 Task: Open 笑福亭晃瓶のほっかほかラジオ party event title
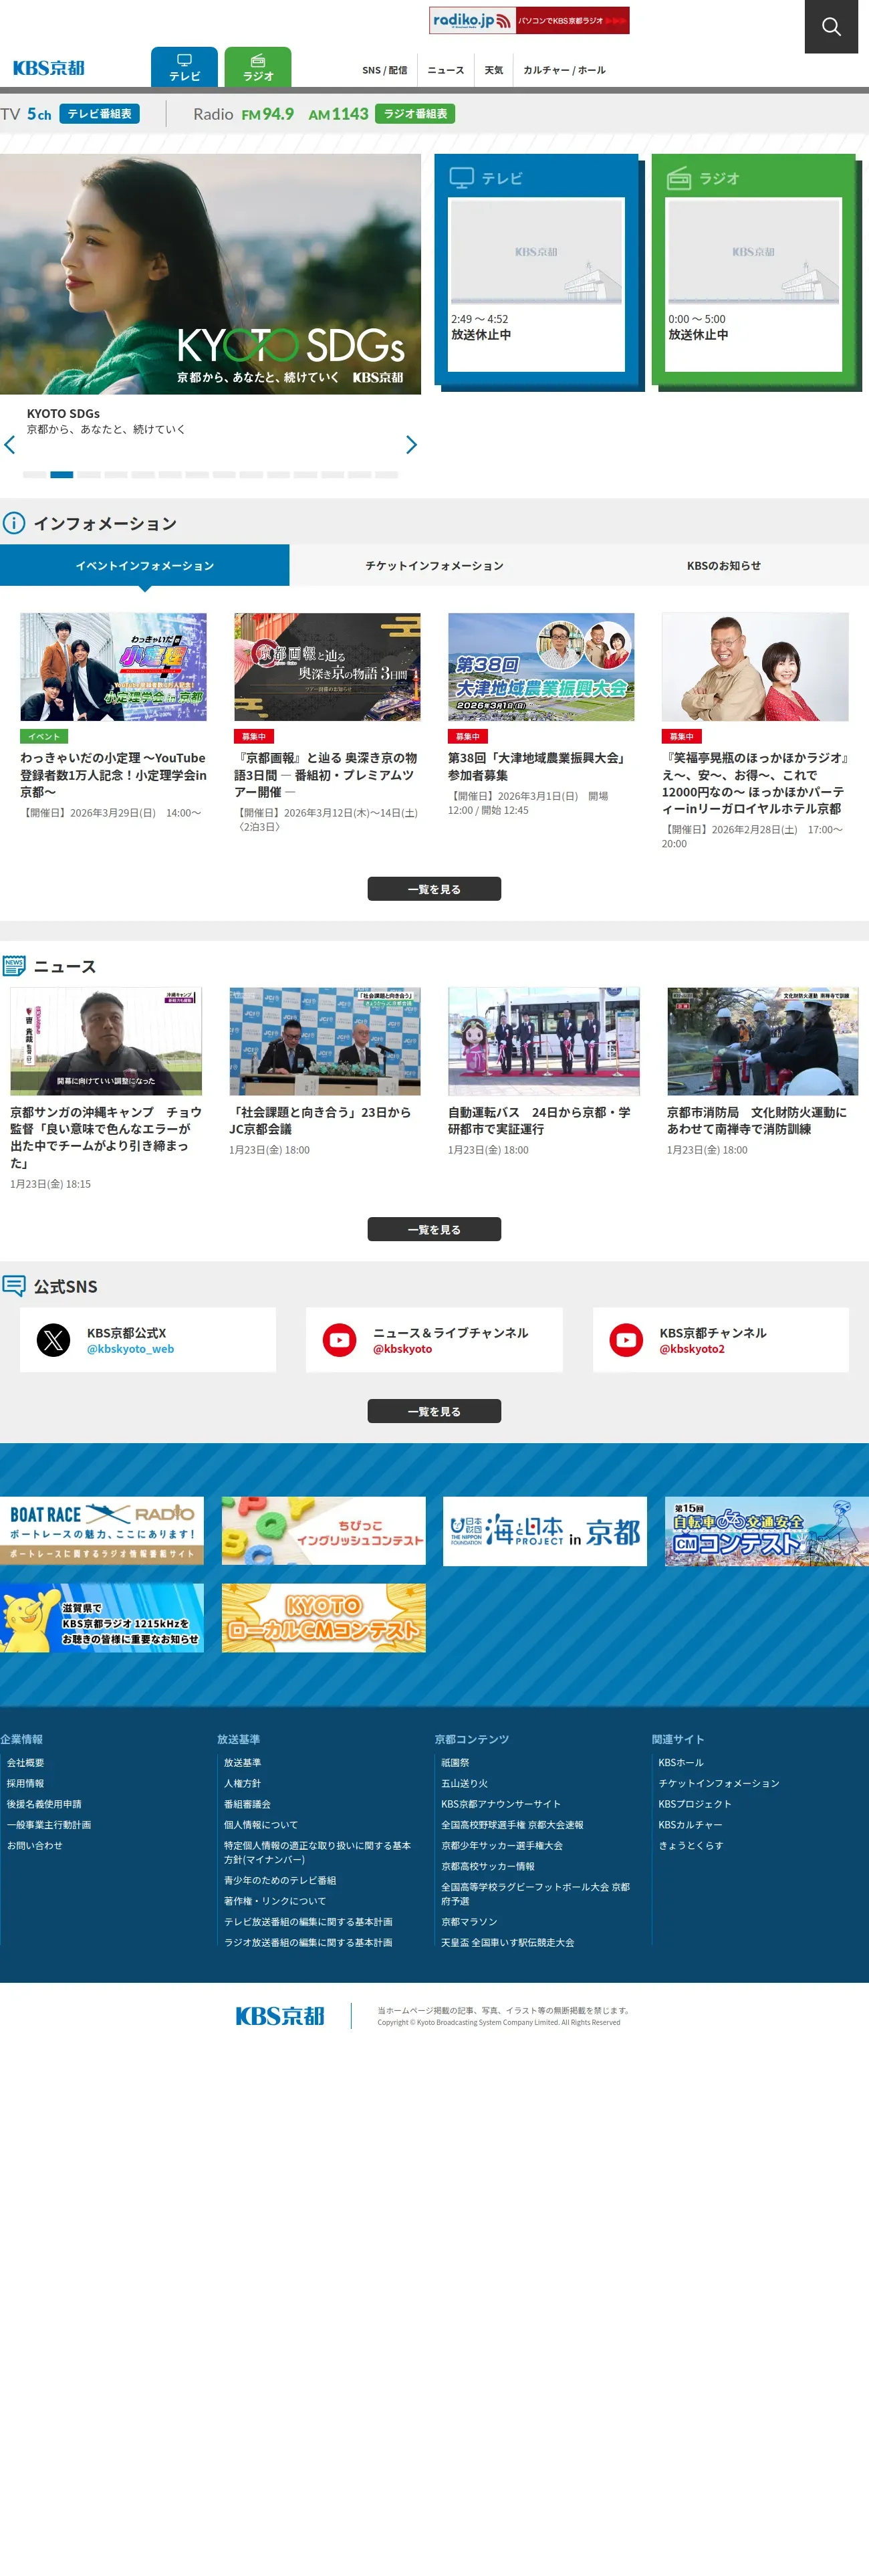point(755,783)
